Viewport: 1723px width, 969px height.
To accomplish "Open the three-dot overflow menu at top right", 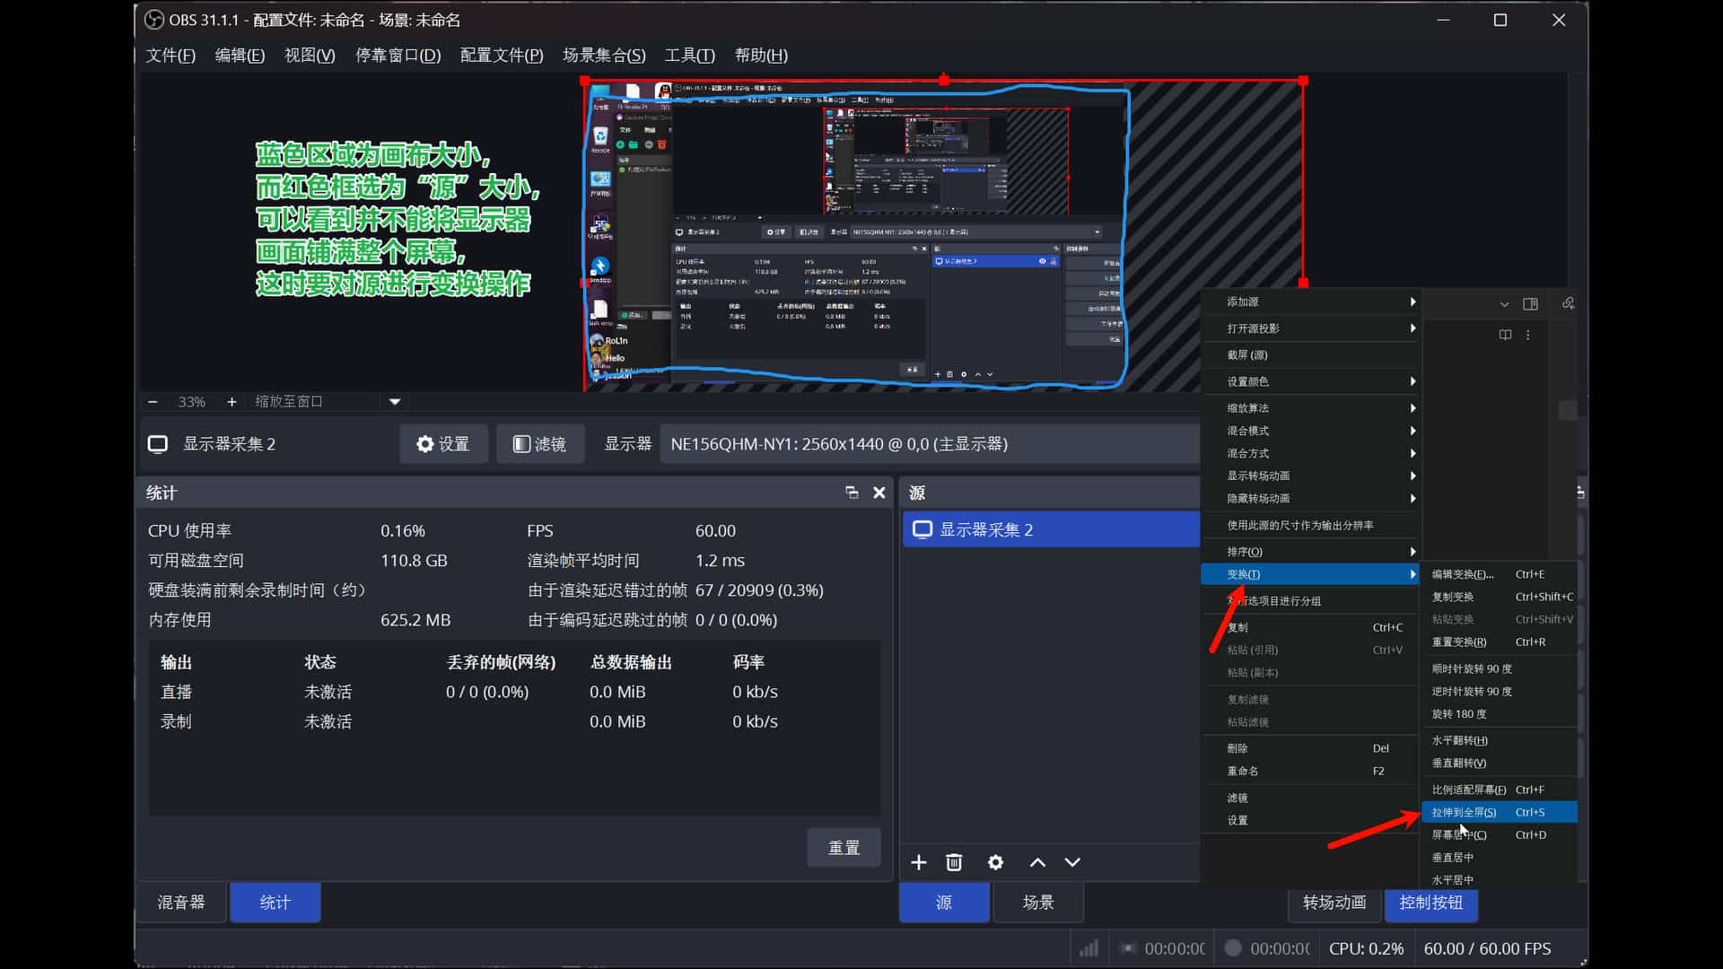I will [x=1528, y=335].
